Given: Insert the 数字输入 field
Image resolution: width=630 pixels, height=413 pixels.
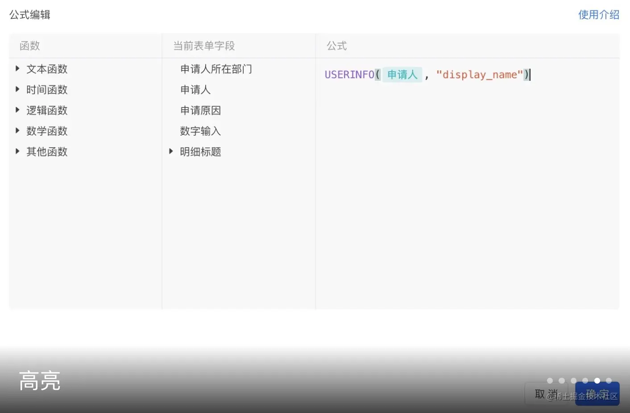Looking at the screenshot, I should point(200,131).
